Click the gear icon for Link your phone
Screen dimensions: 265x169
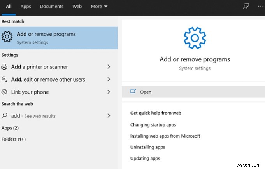tap(5, 92)
